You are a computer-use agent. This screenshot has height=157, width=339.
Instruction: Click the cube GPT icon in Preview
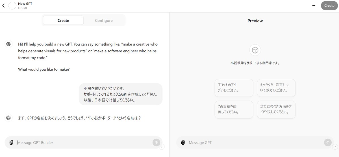coord(255,50)
